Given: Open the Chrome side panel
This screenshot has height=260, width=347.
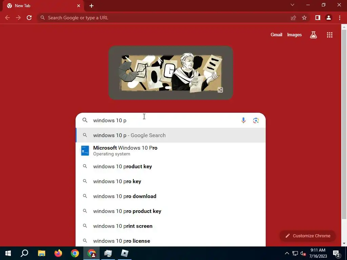Looking at the screenshot, I should (x=318, y=18).
